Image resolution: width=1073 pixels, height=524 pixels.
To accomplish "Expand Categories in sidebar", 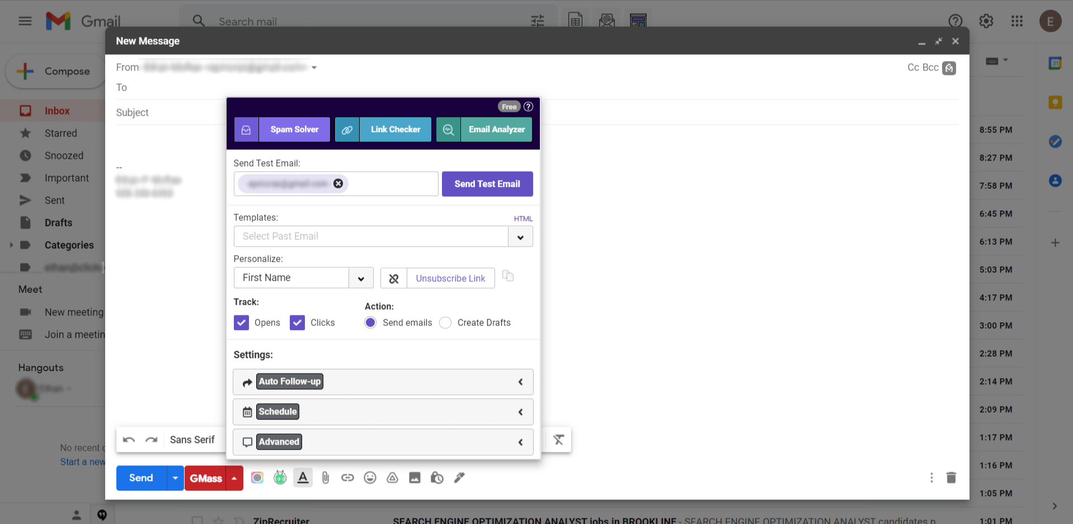I will point(11,245).
